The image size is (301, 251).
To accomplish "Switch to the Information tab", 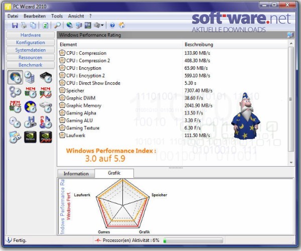I will (x=76, y=174).
